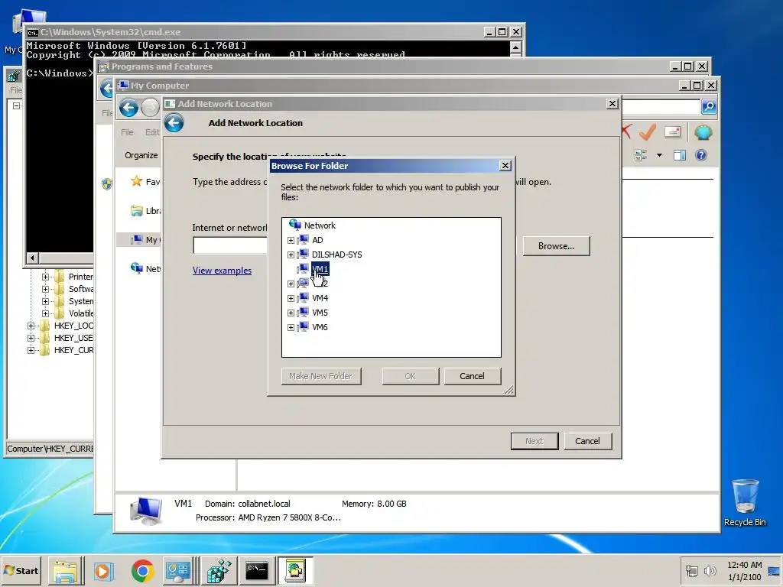Viewport: 783px width, 587px height.
Task: Expand the AD network computer
Action: 291,240
